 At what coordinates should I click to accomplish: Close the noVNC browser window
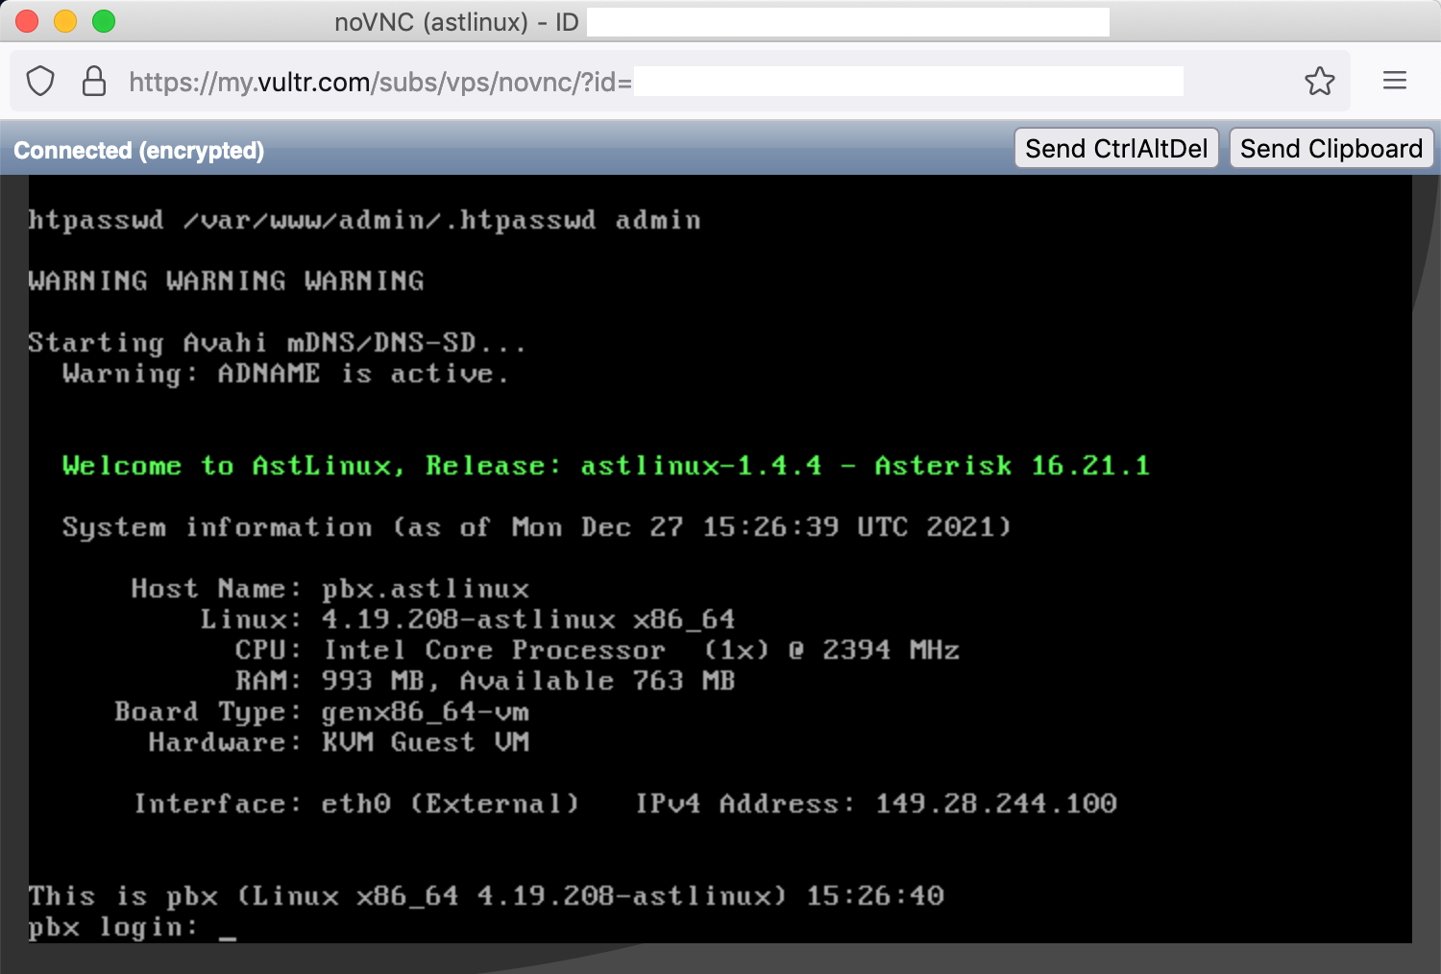click(27, 21)
